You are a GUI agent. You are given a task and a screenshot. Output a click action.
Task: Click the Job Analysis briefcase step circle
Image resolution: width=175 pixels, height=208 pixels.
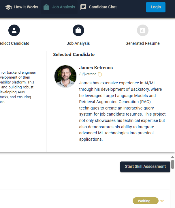[x=78, y=30]
